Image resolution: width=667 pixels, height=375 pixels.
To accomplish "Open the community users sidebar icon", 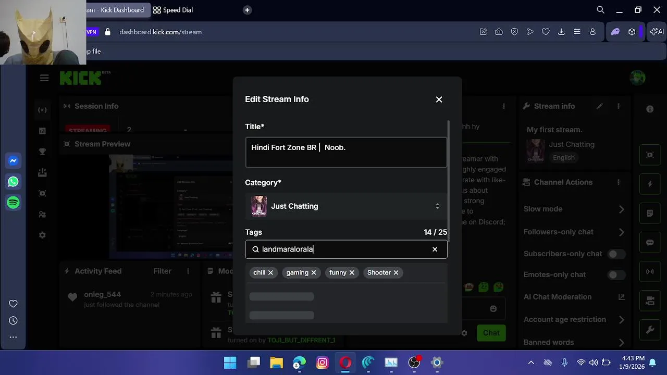I will 42,214.
